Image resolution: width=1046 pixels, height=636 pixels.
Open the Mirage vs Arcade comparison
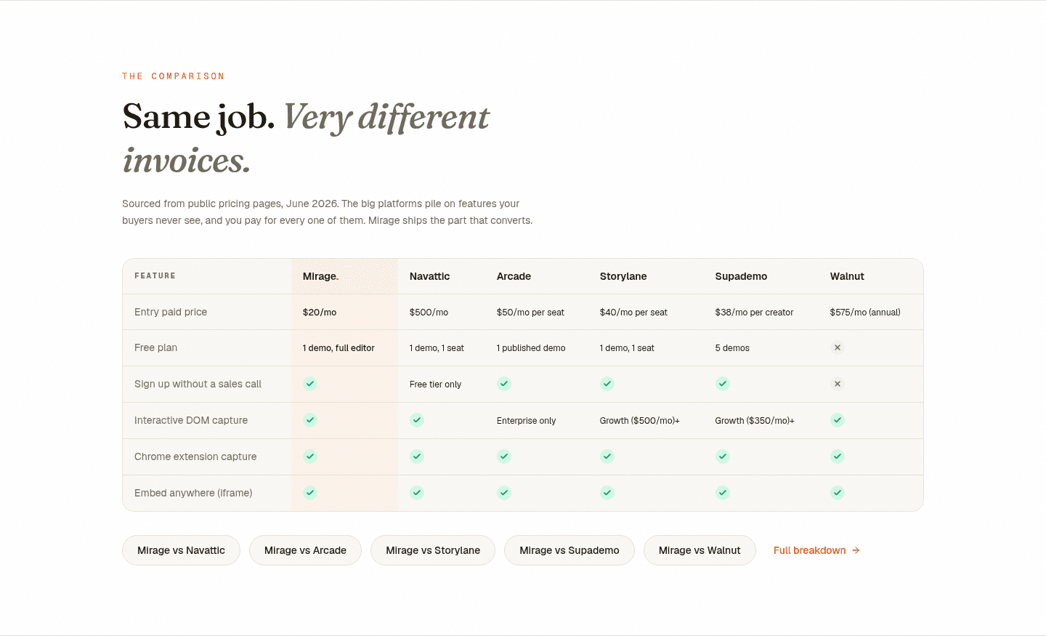pos(305,550)
